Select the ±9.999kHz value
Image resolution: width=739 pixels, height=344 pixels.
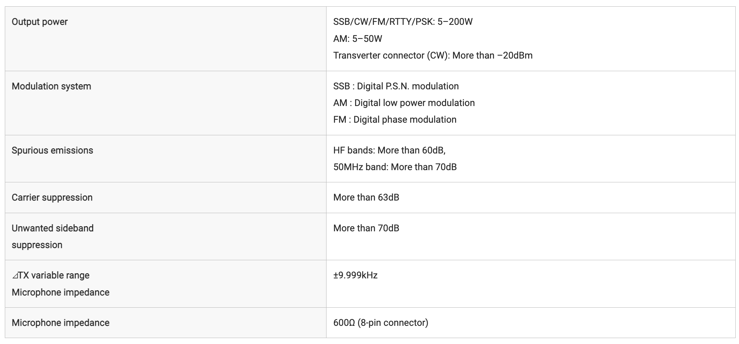(x=355, y=275)
